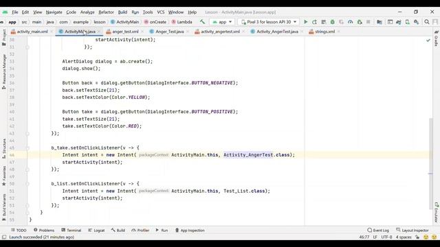Open the Layout Inspector

[412, 231]
